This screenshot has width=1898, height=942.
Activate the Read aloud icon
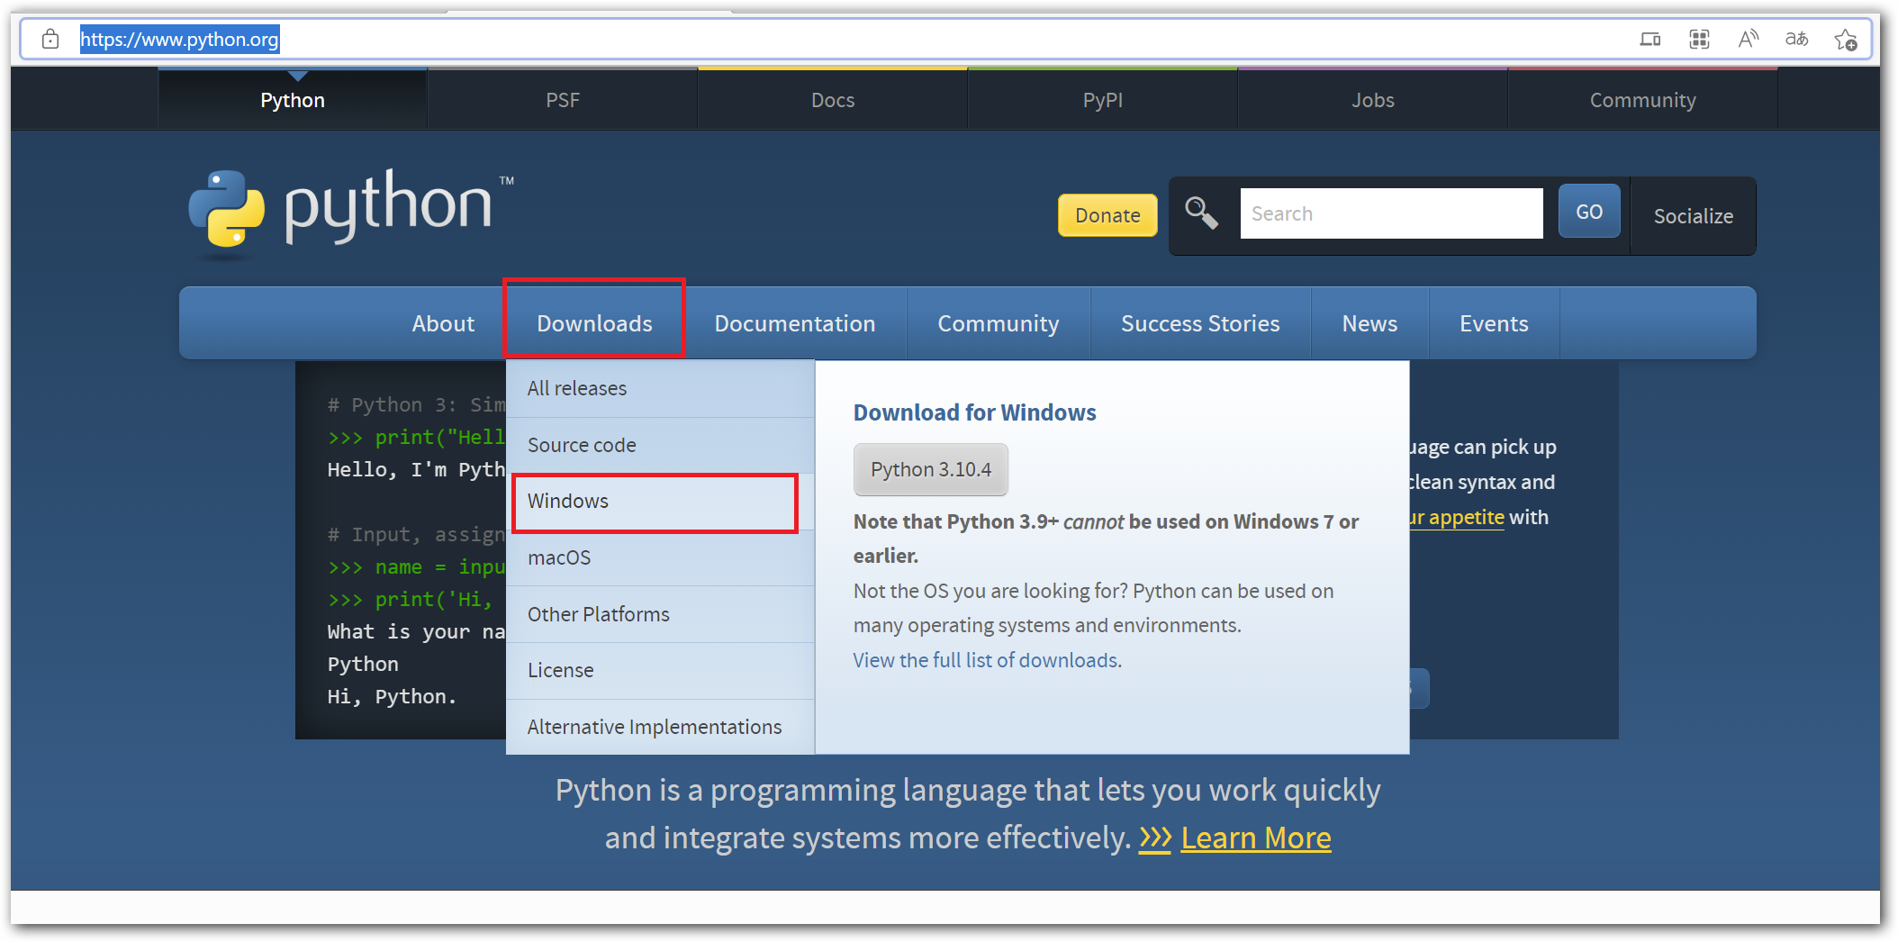(x=1748, y=39)
